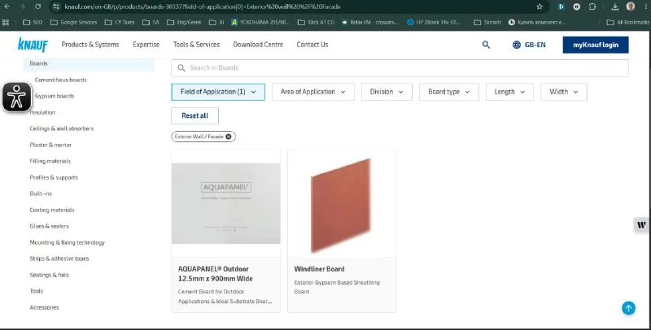Click the Knauf logo
Viewport: 651px width, 330px height.
click(33, 45)
